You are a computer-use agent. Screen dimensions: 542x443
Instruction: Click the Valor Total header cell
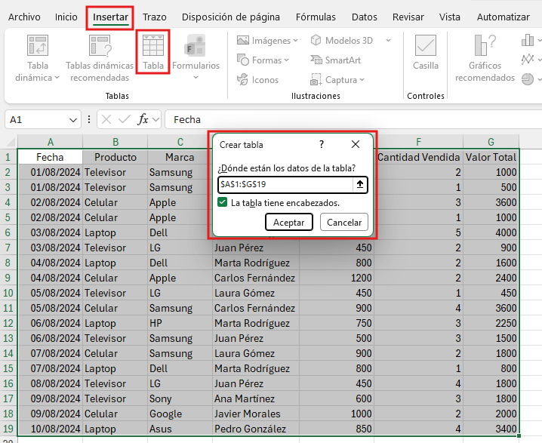(491, 157)
